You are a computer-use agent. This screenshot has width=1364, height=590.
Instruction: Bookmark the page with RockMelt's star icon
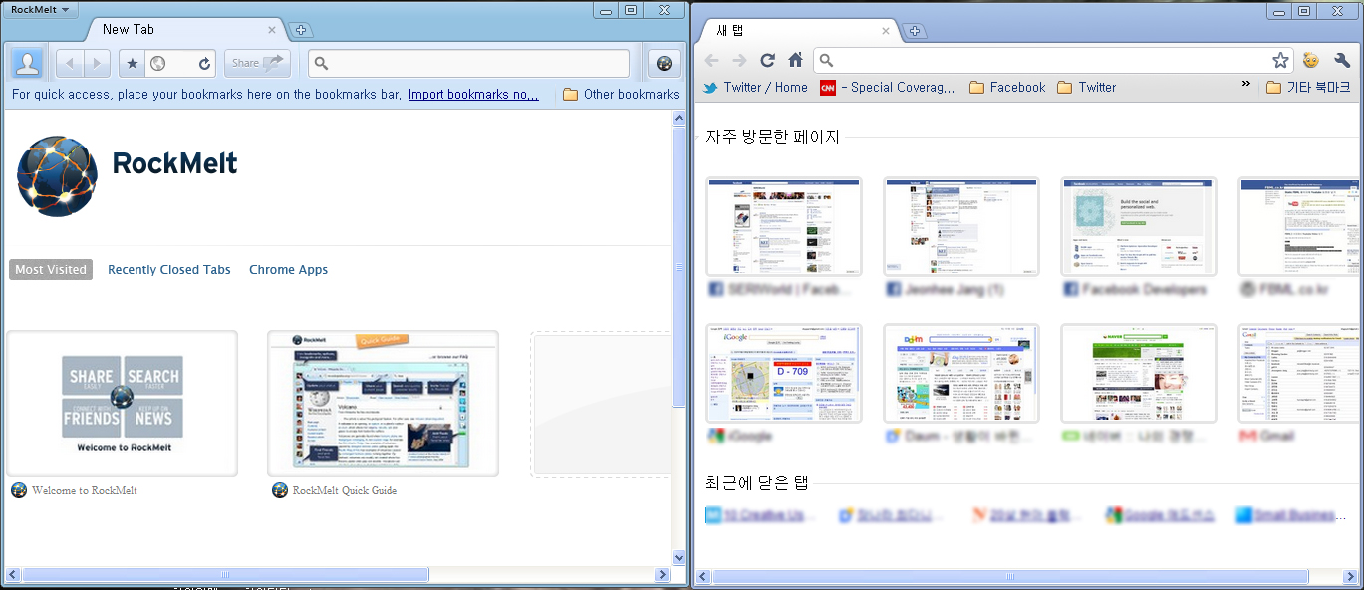coord(134,64)
